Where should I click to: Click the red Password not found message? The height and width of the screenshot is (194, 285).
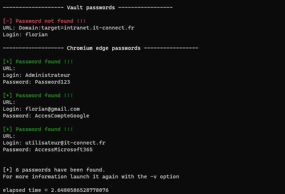pos(45,21)
